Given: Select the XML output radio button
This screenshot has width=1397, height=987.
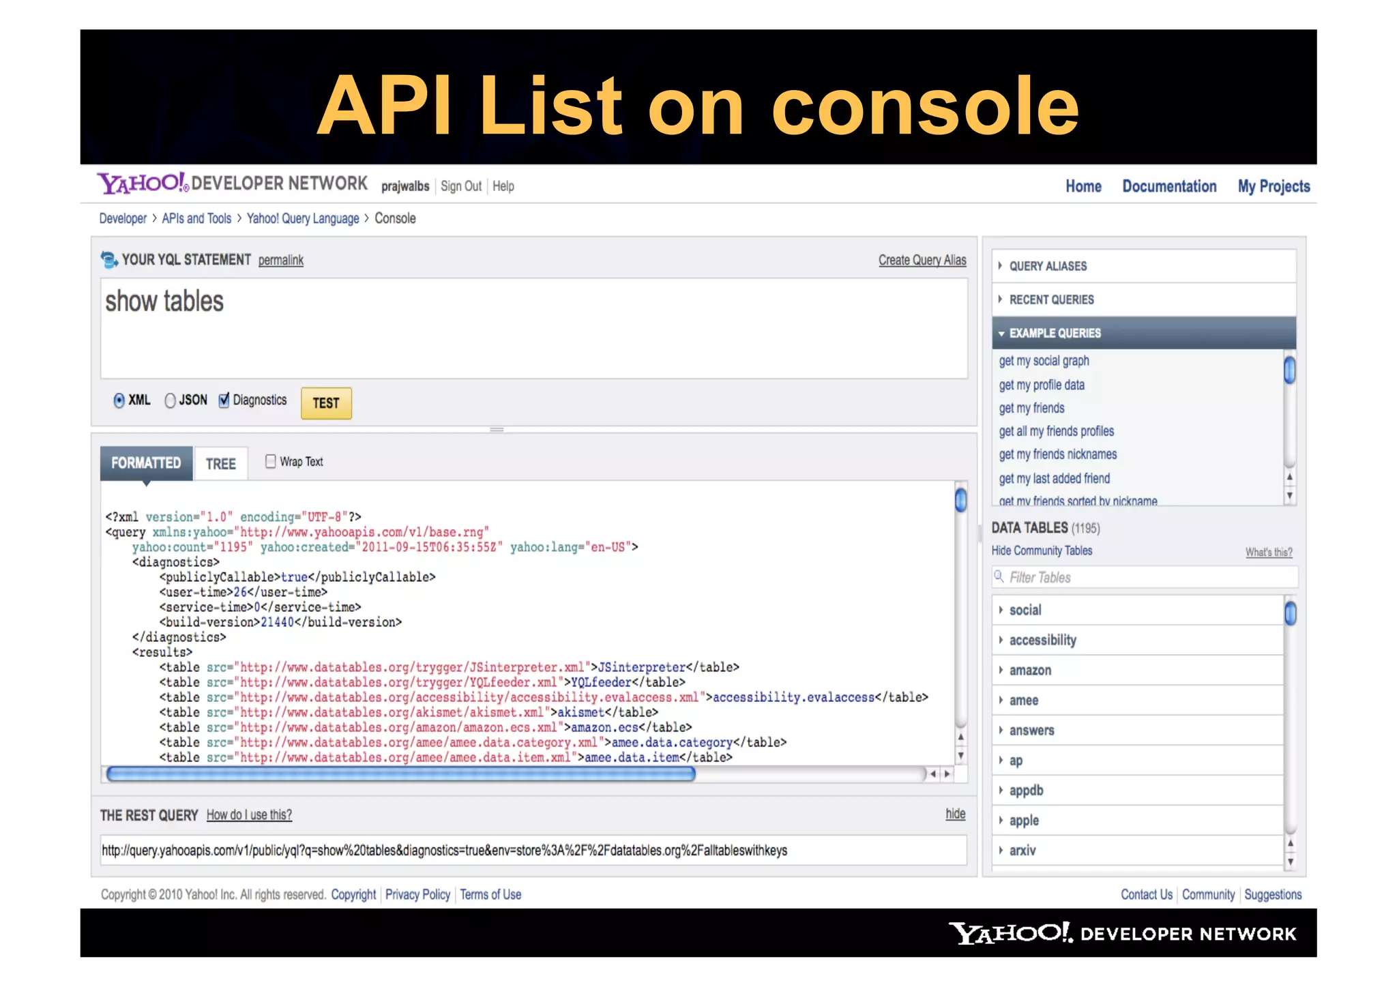Looking at the screenshot, I should coord(119,400).
